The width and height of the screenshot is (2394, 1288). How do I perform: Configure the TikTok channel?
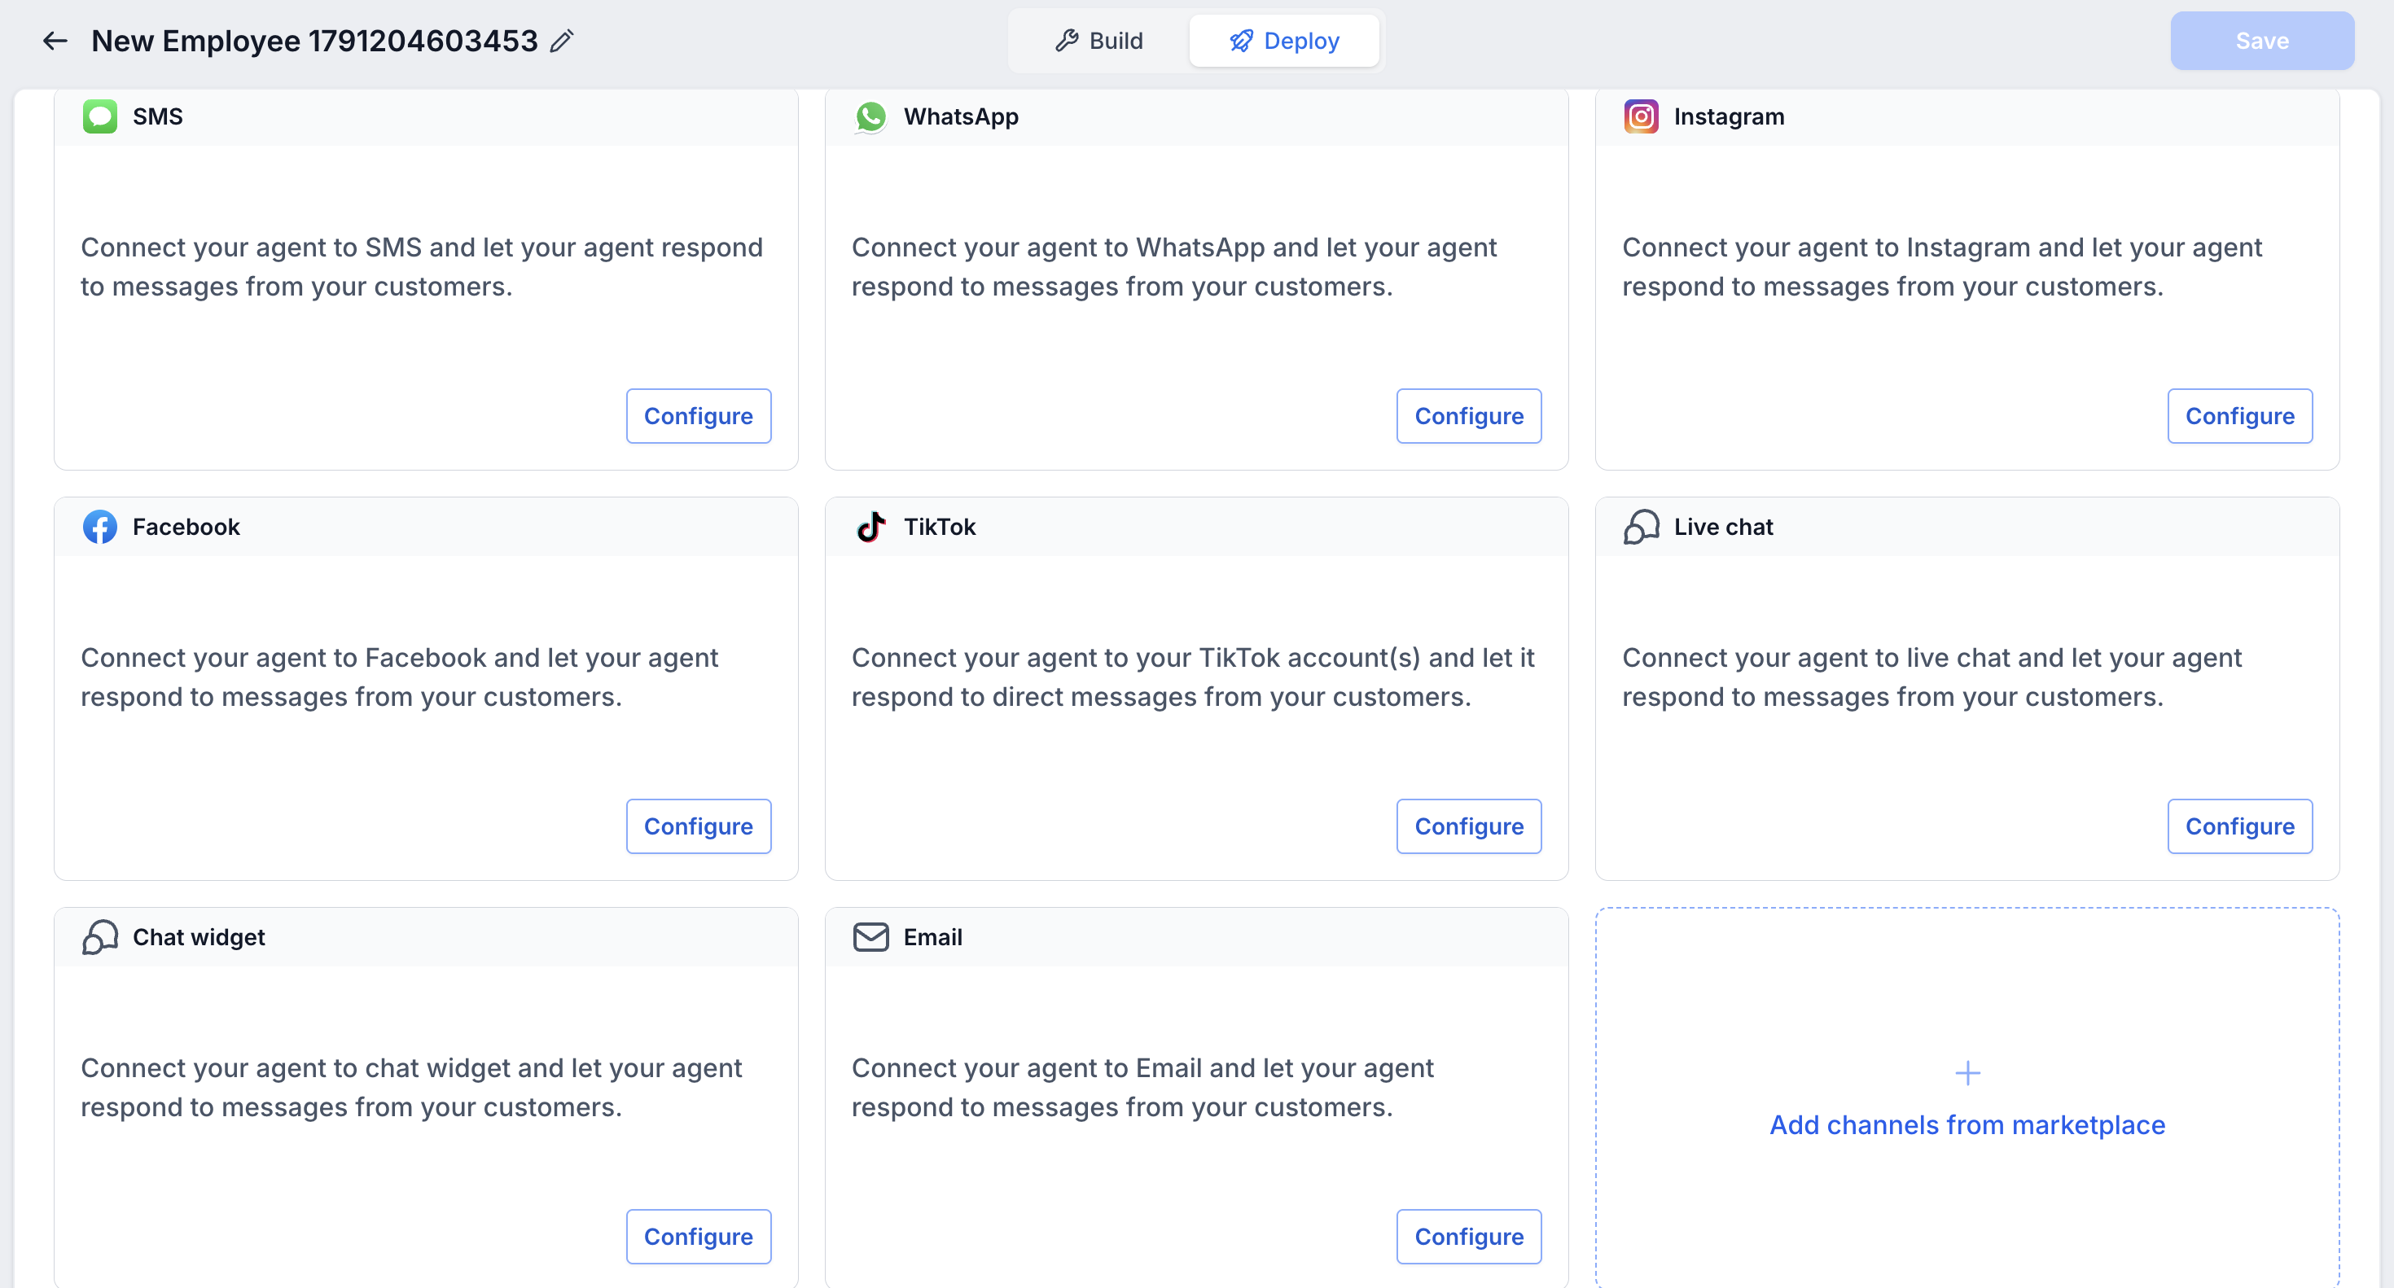(1469, 826)
